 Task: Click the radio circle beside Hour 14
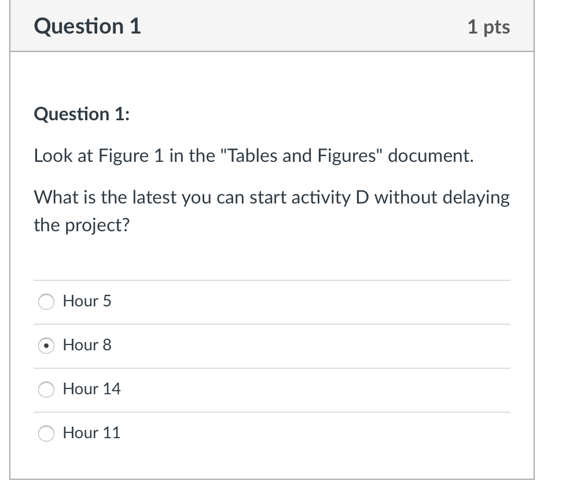click(x=46, y=390)
